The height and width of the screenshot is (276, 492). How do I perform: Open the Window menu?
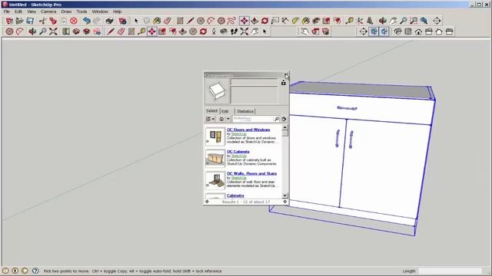(x=100, y=11)
